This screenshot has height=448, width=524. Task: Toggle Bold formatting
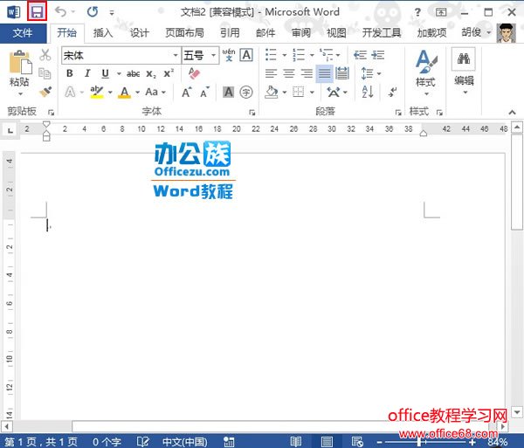70,73
